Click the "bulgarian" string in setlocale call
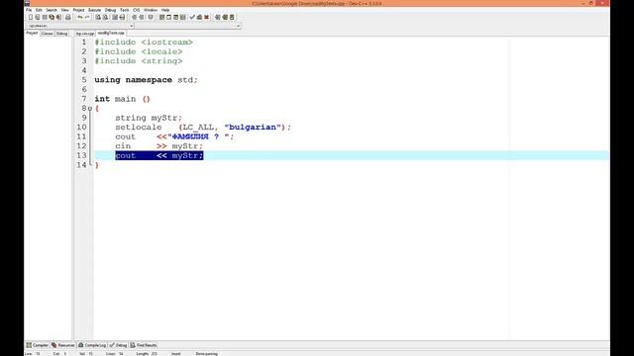634x356 pixels. pos(253,128)
